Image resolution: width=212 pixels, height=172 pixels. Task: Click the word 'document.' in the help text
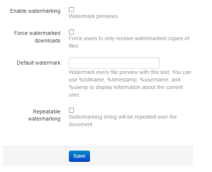(81, 124)
